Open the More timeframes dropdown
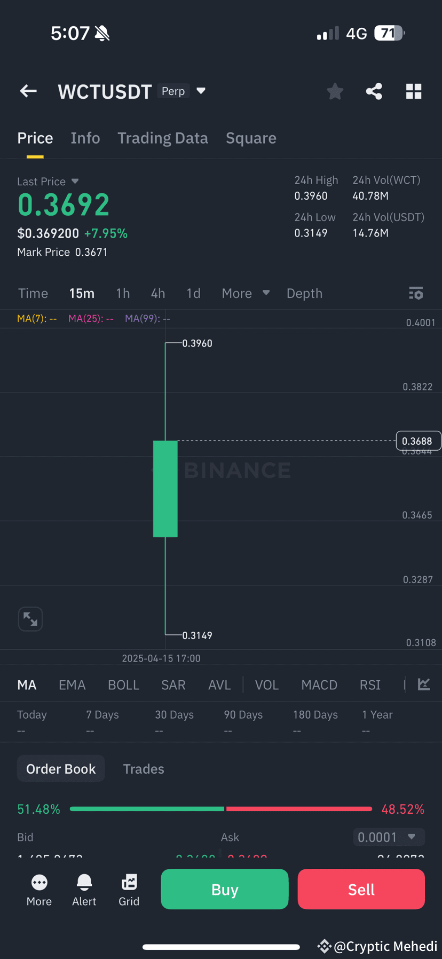 [246, 293]
